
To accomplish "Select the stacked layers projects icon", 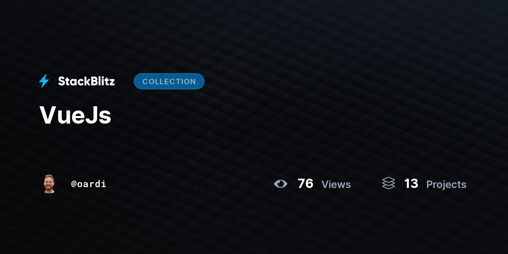I will tap(389, 183).
